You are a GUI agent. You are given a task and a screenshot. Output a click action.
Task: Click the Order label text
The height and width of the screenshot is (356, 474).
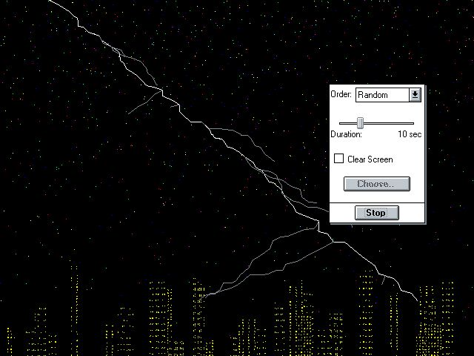(x=341, y=95)
